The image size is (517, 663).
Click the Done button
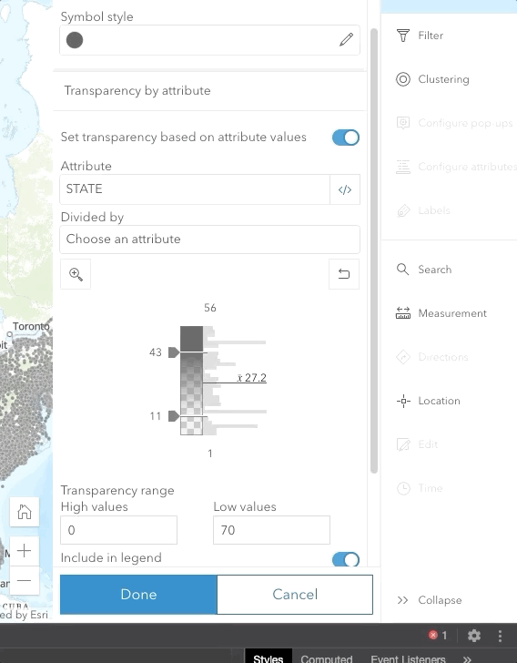[138, 594]
